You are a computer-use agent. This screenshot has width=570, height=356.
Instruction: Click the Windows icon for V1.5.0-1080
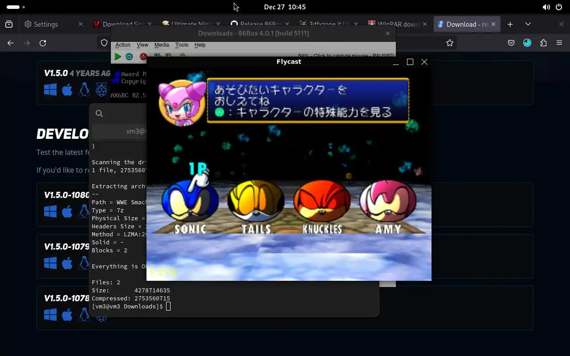coord(50,211)
